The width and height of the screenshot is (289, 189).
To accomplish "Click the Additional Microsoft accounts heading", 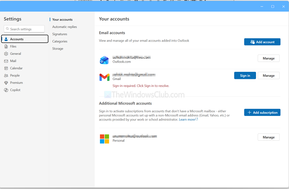I will [126, 103].
